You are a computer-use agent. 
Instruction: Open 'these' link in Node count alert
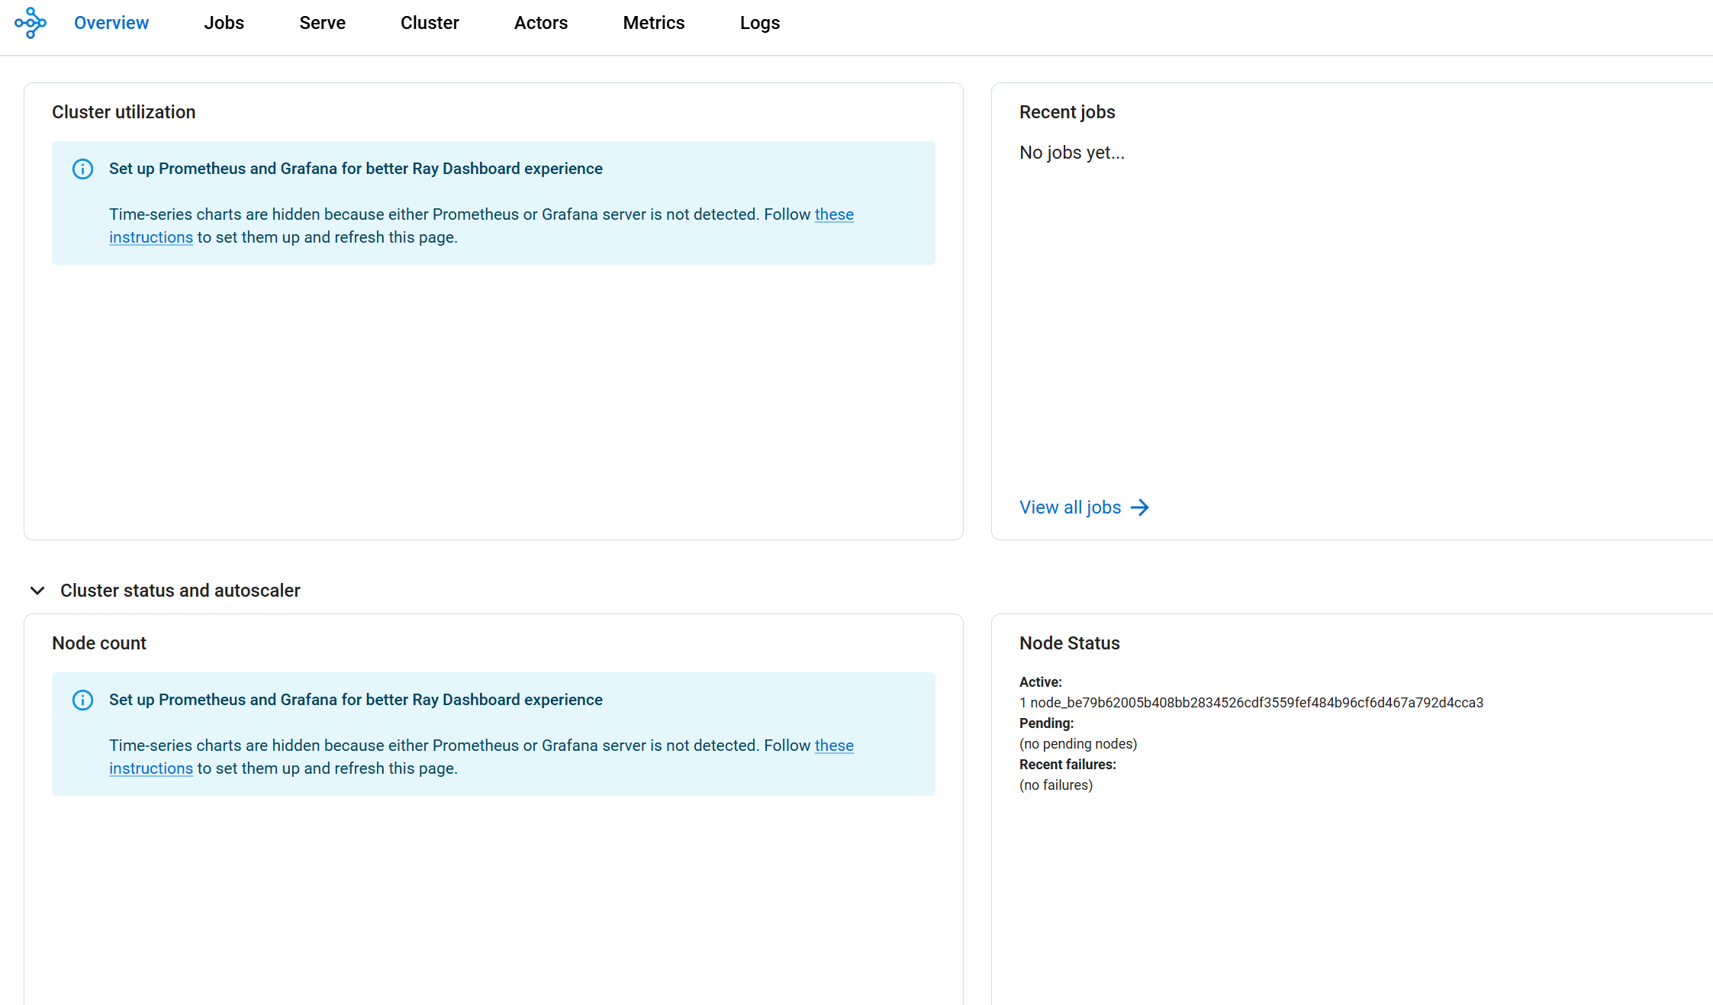(833, 746)
